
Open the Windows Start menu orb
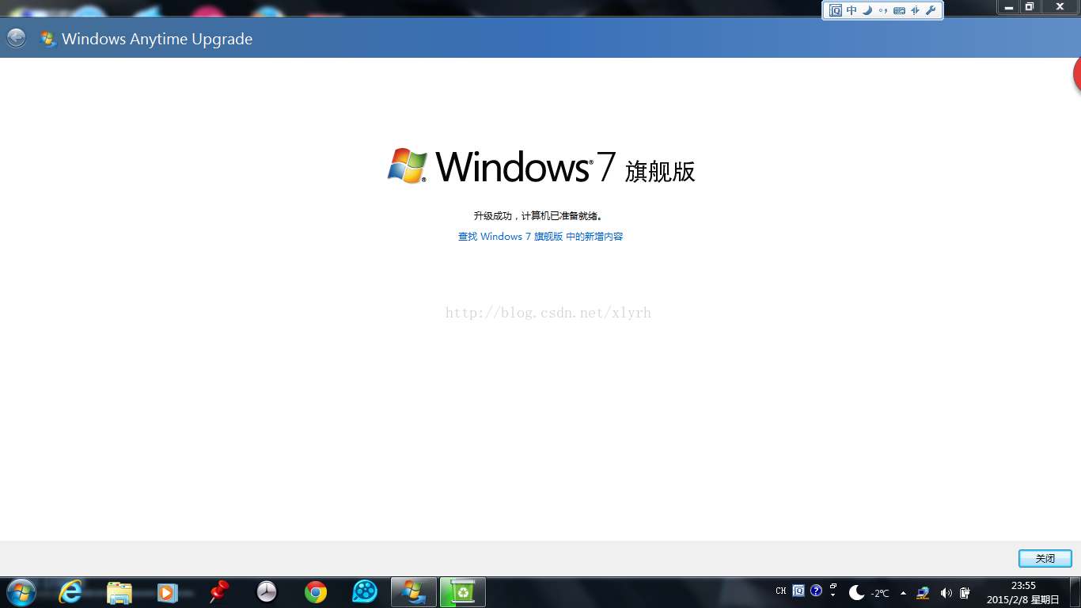(21, 591)
